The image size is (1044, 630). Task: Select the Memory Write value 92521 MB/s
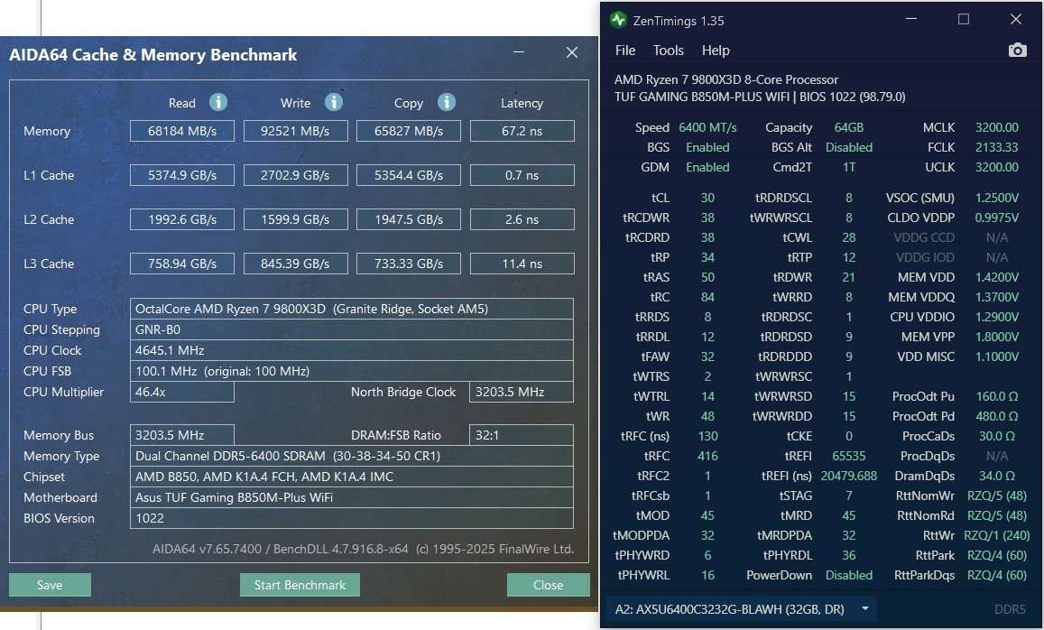(296, 131)
